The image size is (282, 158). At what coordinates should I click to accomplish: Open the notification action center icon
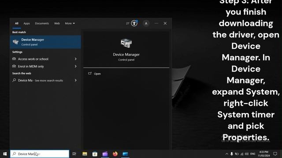tap(275, 154)
